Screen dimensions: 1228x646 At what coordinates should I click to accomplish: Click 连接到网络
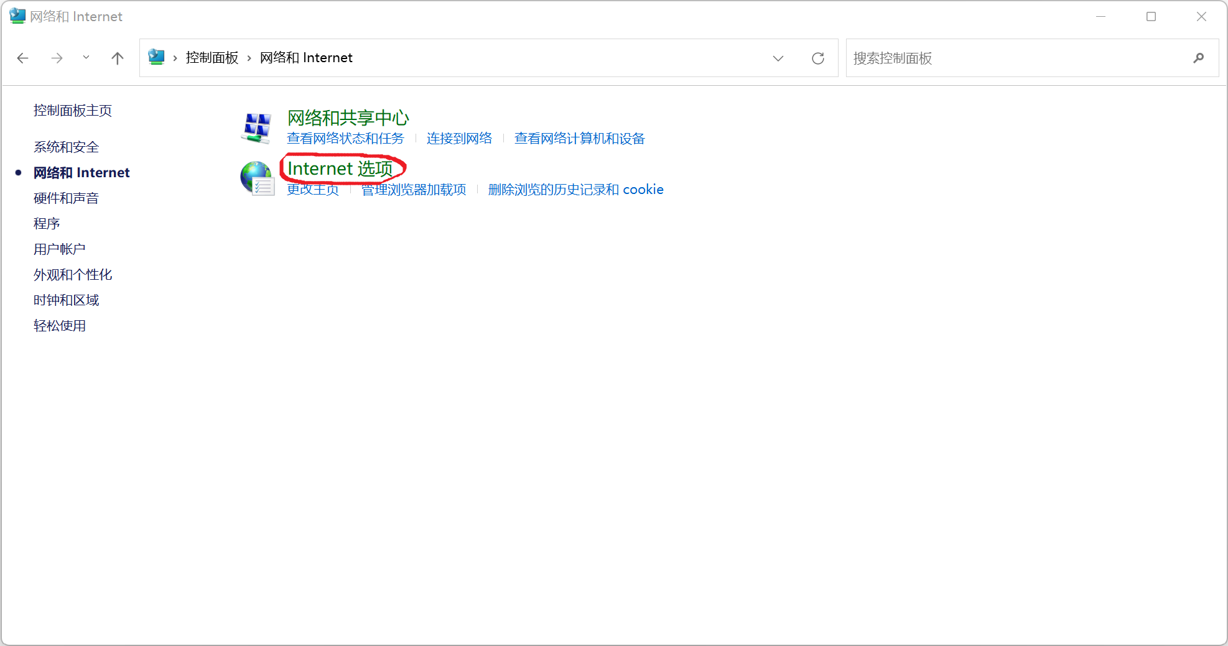[459, 139]
